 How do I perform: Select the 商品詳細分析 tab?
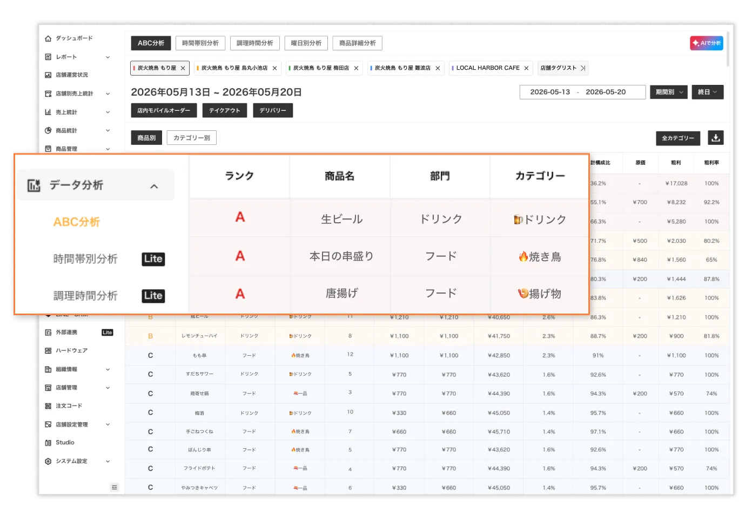(x=358, y=43)
